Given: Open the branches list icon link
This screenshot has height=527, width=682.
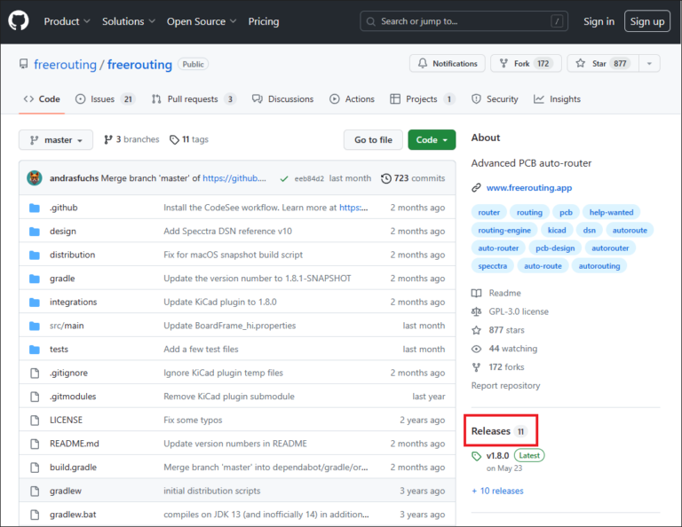Looking at the screenshot, I should click(108, 140).
